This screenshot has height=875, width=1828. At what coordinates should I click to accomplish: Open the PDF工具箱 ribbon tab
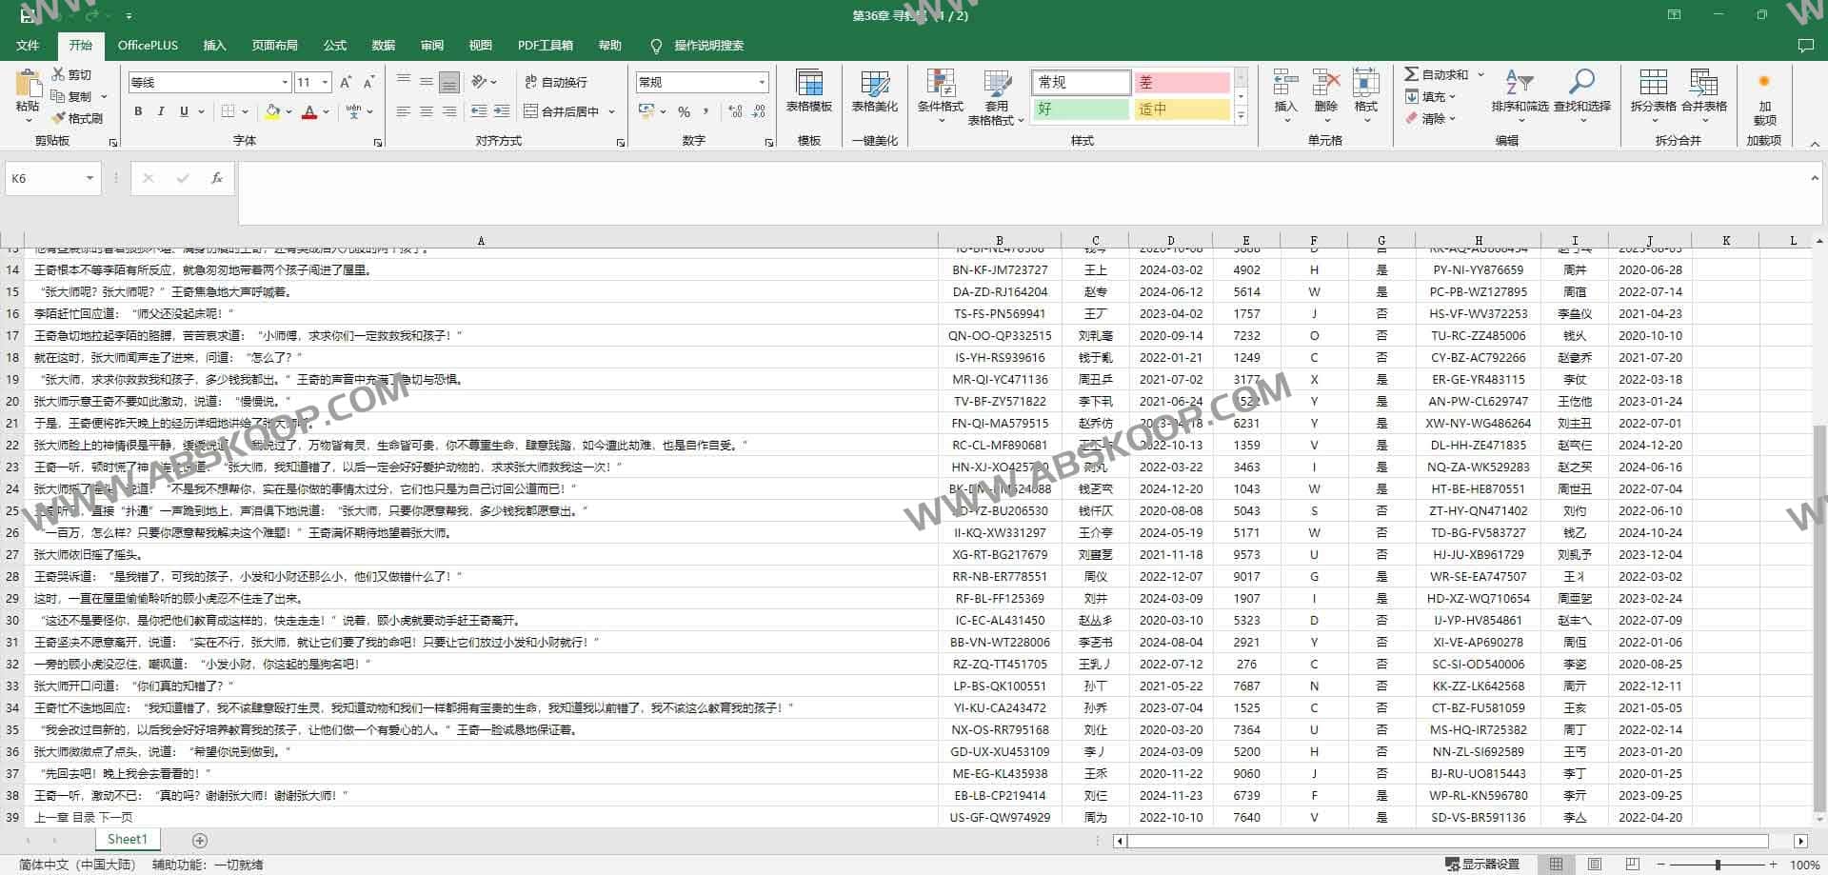(x=546, y=45)
